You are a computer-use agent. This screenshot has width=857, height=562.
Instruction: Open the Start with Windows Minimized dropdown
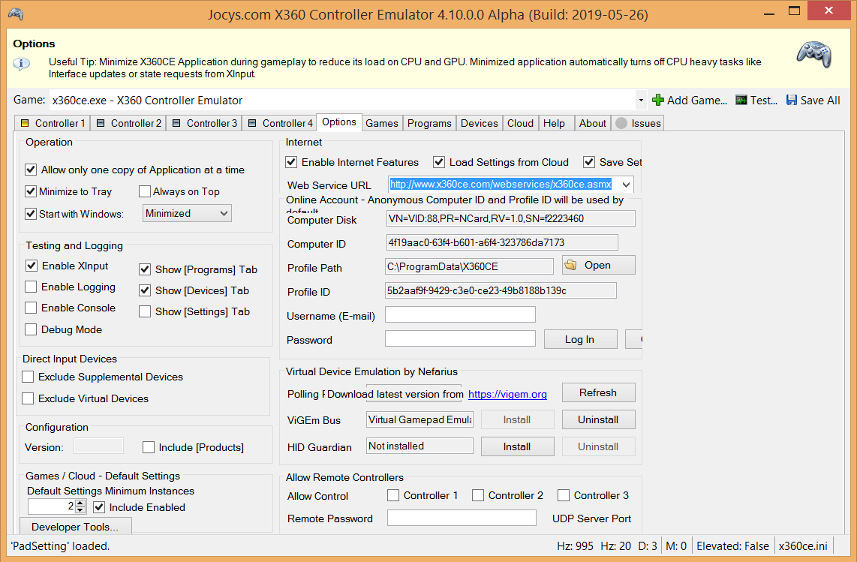pos(186,213)
